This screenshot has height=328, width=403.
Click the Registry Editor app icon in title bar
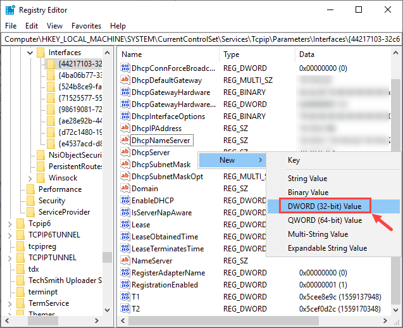coord(9,9)
